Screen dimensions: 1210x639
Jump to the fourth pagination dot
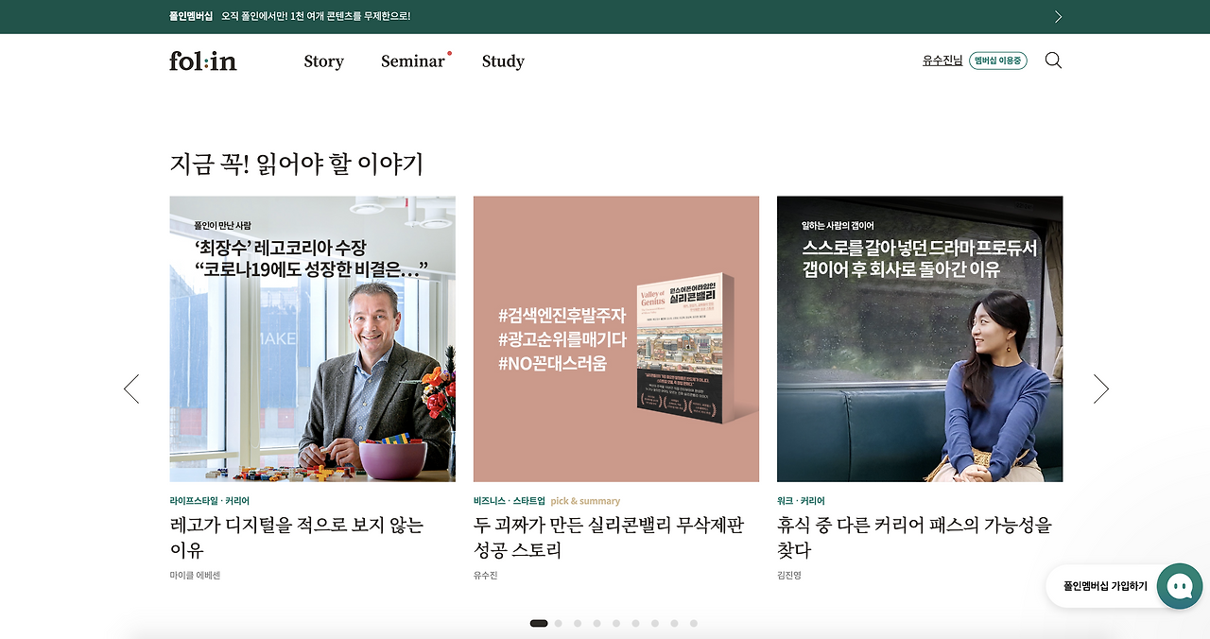click(596, 623)
